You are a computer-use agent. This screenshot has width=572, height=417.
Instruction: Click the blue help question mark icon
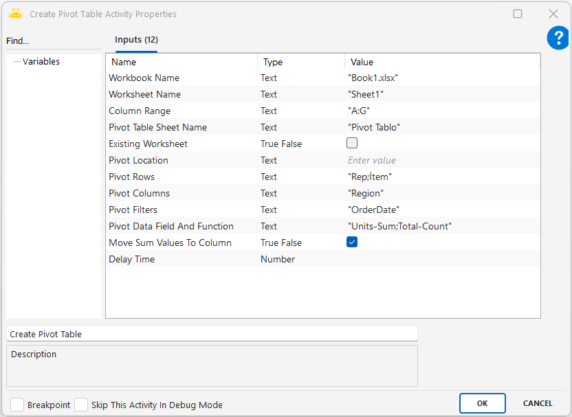[558, 38]
